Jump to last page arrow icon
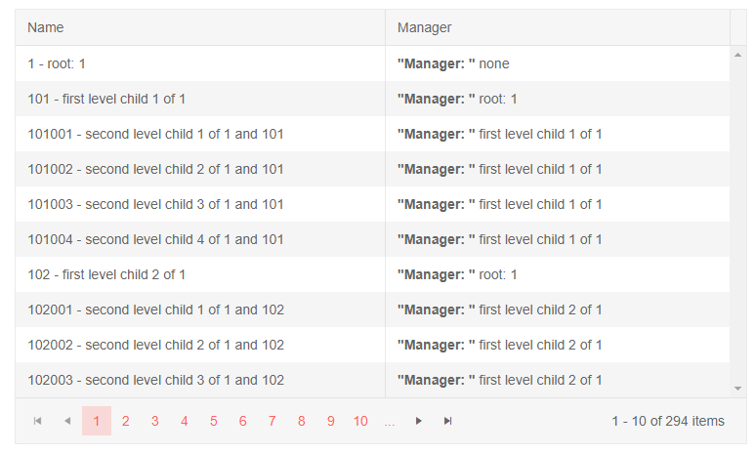This screenshot has height=454, width=756. (448, 421)
